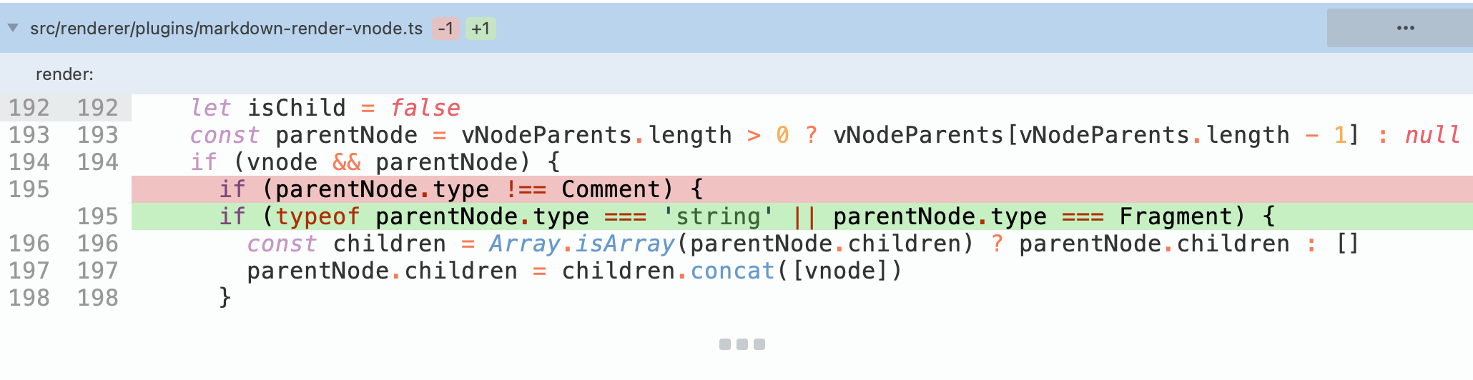Click the closing brace on line 198
1473x380 pixels.
[x=225, y=297]
